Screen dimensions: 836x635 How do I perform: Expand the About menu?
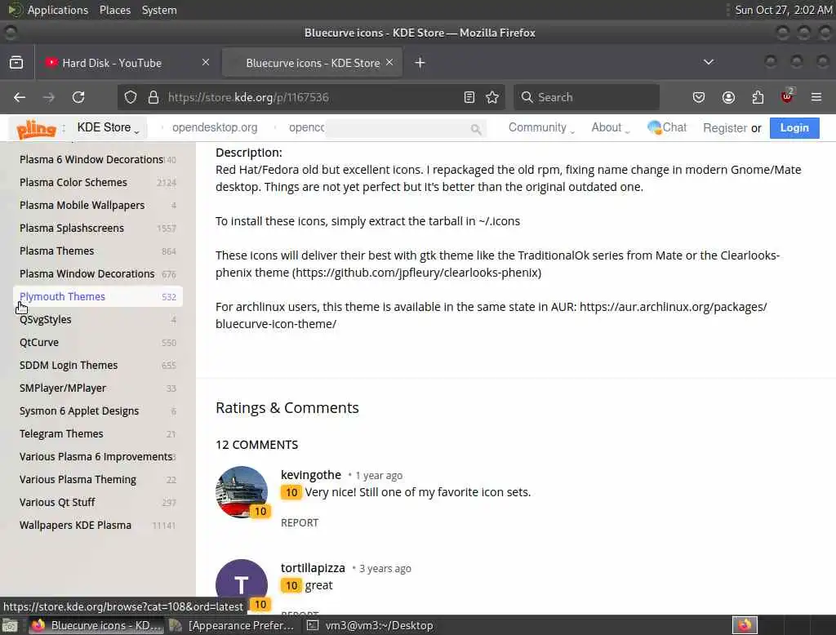click(611, 127)
